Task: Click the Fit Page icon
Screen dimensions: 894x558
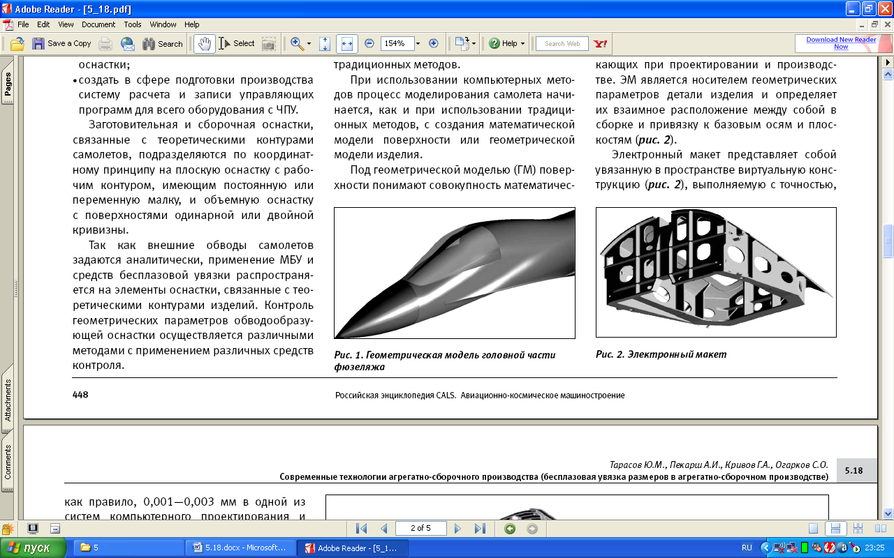Action: click(325, 43)
